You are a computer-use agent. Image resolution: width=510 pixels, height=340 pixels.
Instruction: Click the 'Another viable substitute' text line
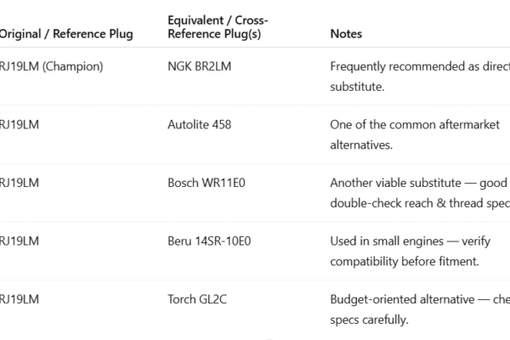[417, 183]
